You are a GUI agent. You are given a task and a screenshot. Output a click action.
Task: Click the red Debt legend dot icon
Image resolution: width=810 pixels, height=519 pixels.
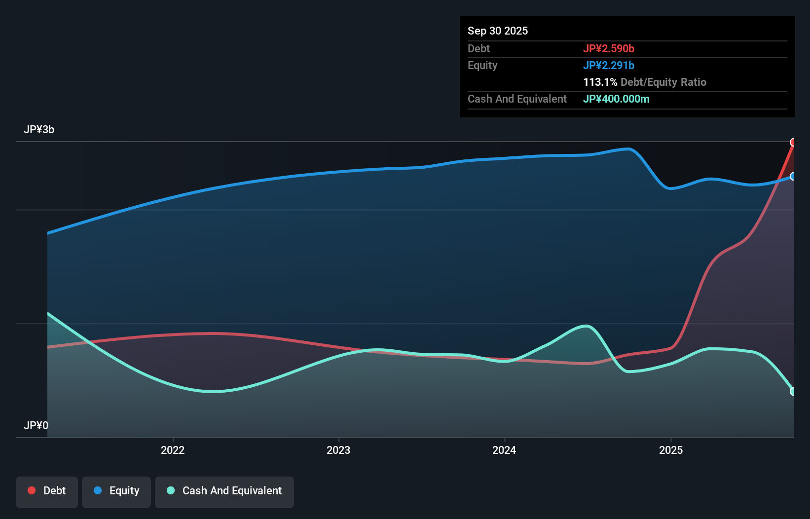[31, 490]
